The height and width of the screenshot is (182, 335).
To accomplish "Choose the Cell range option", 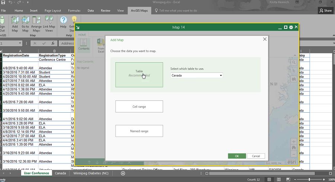I will (x=139, y=106).
